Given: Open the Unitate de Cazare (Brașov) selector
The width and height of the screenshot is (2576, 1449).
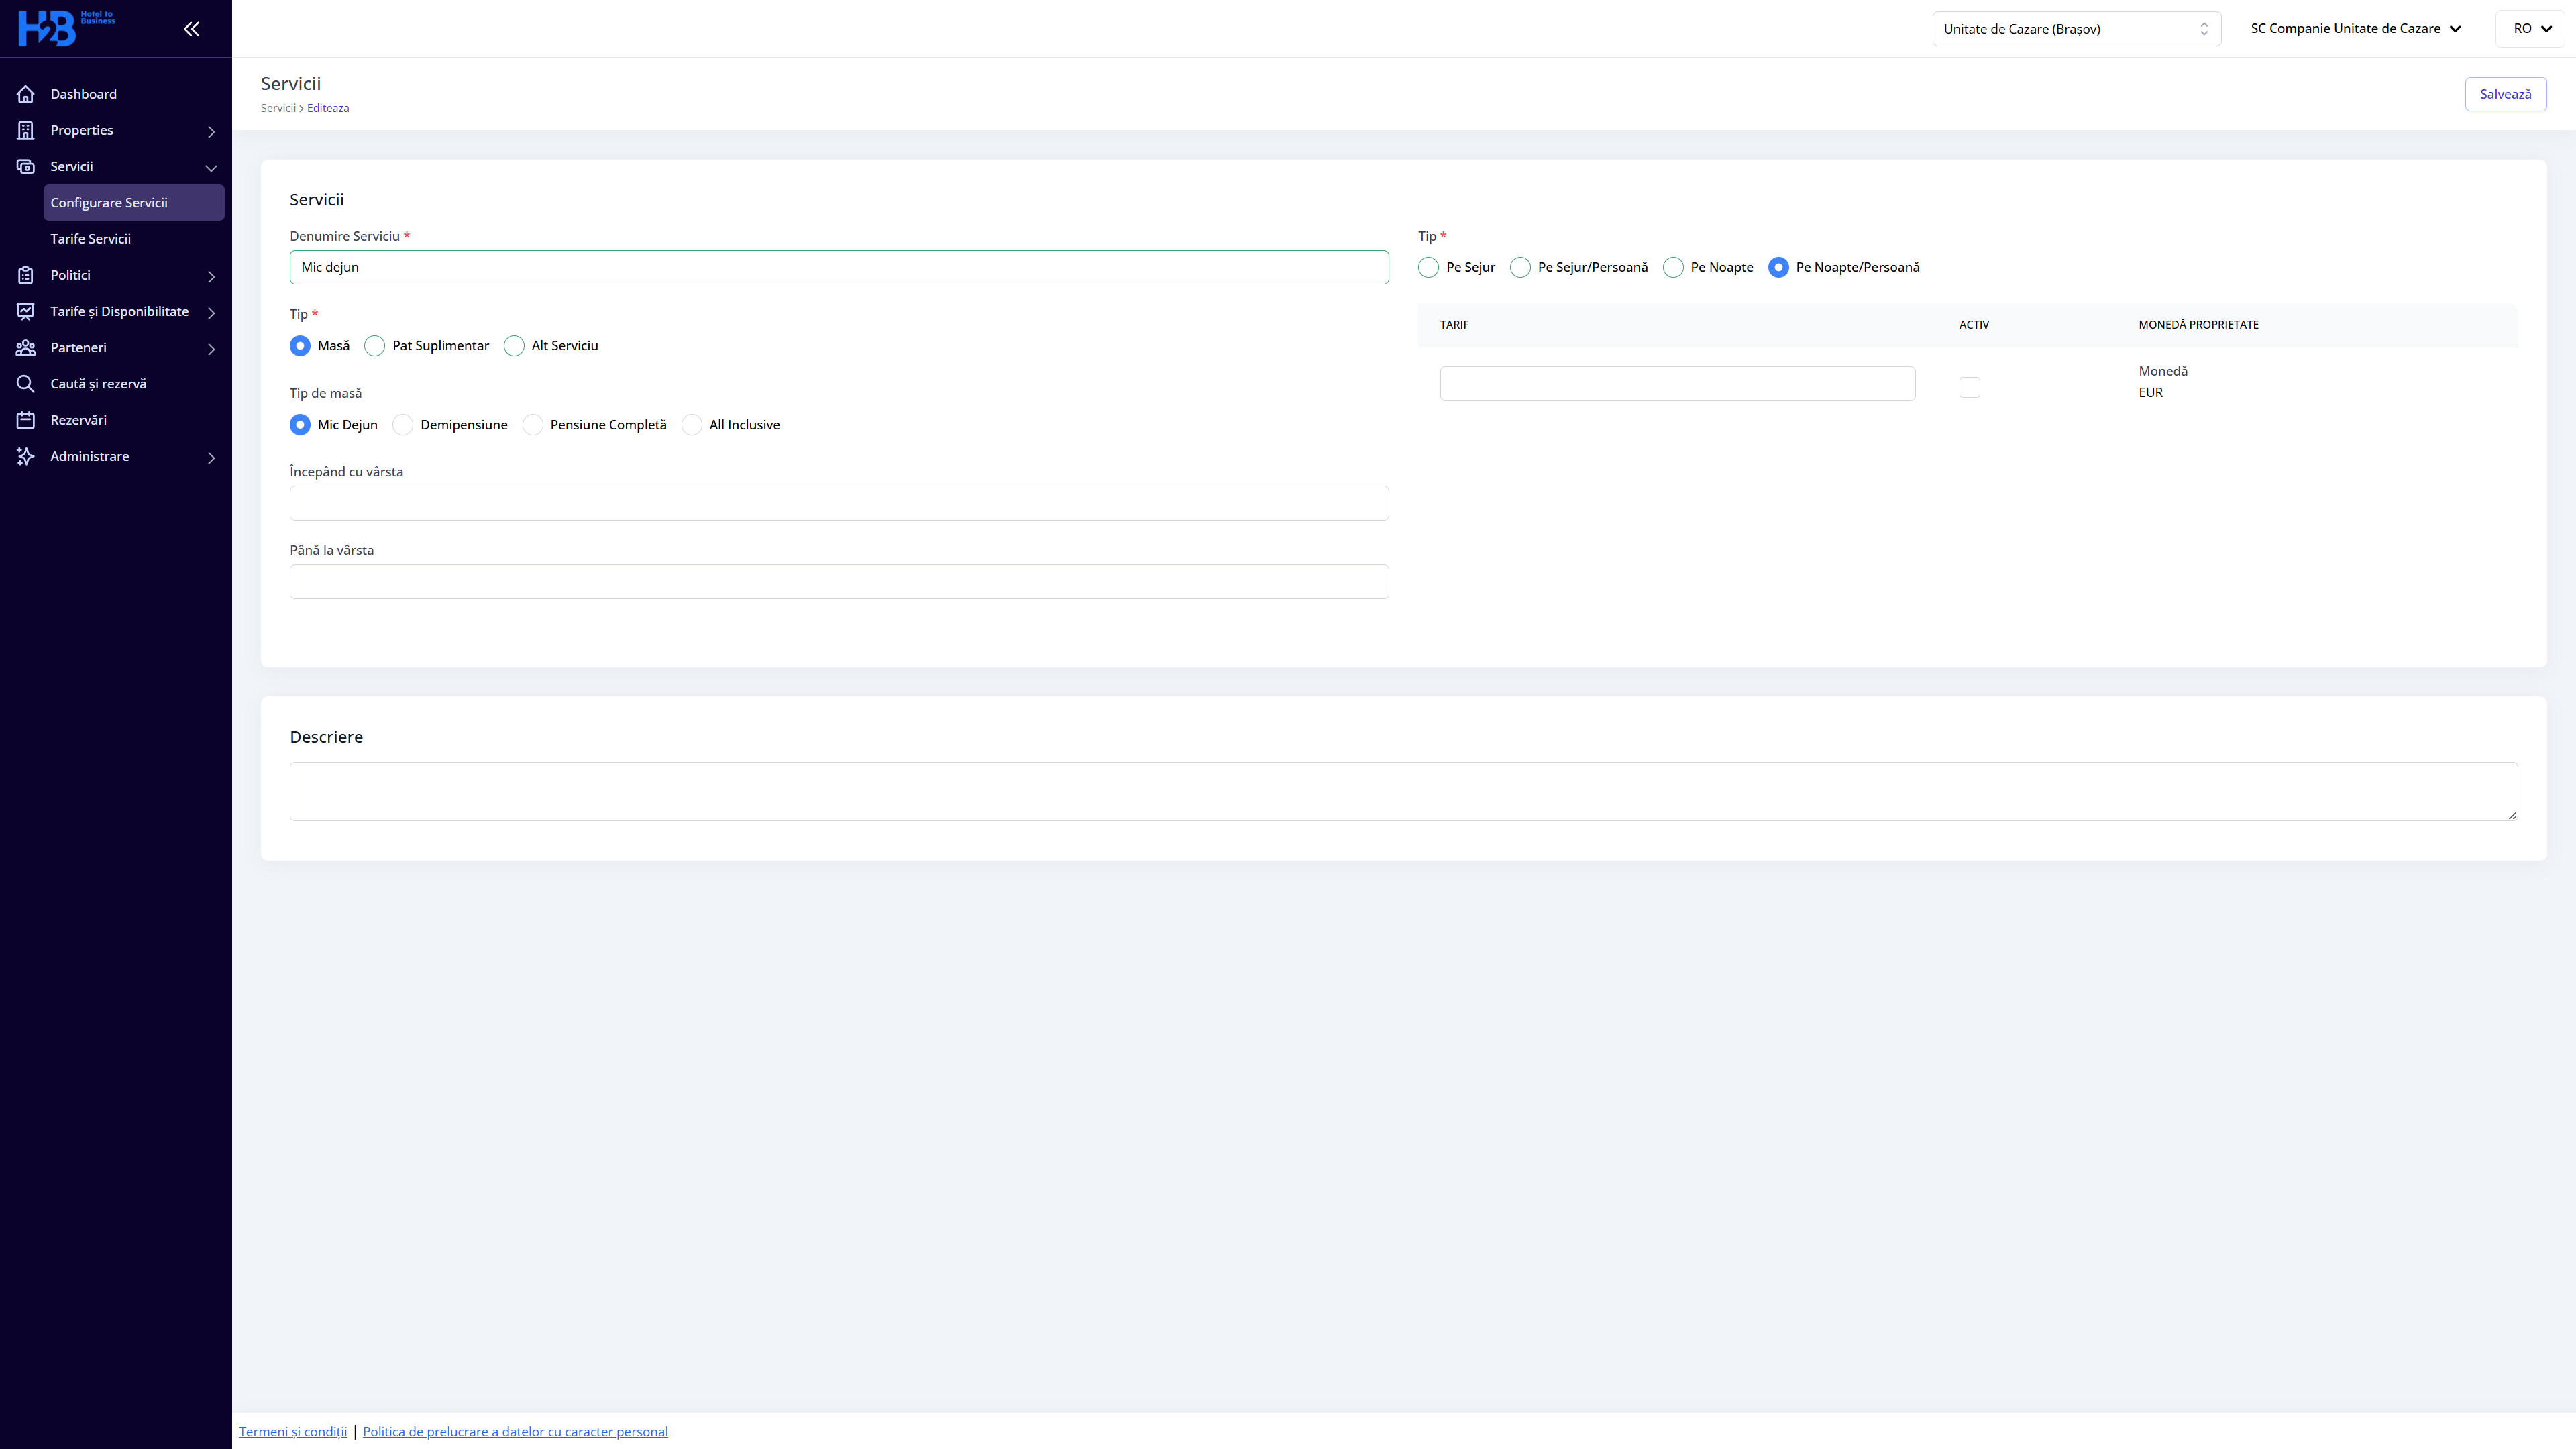Looking at the screenshot, I should pos(2076,29).
